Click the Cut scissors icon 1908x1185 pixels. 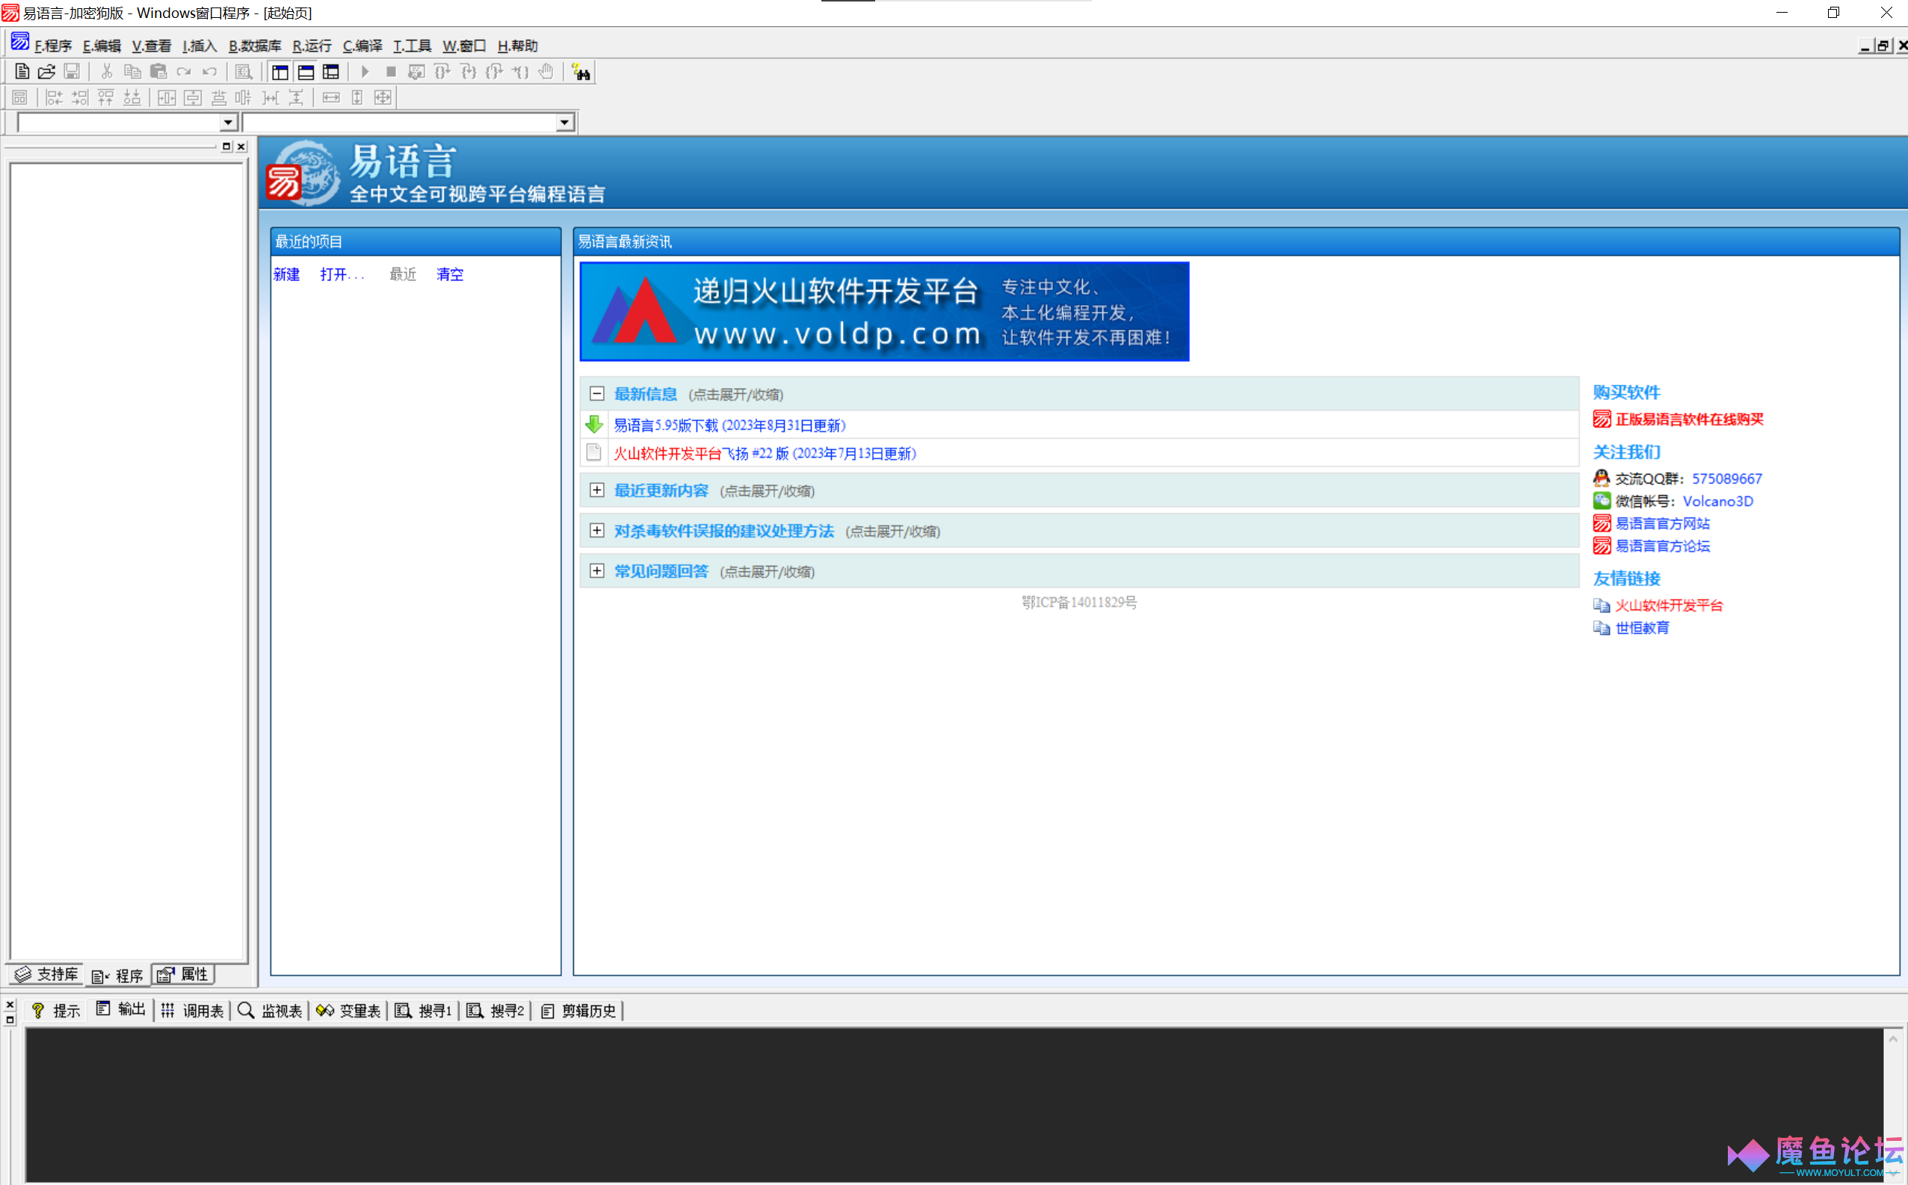pos(108,72)
